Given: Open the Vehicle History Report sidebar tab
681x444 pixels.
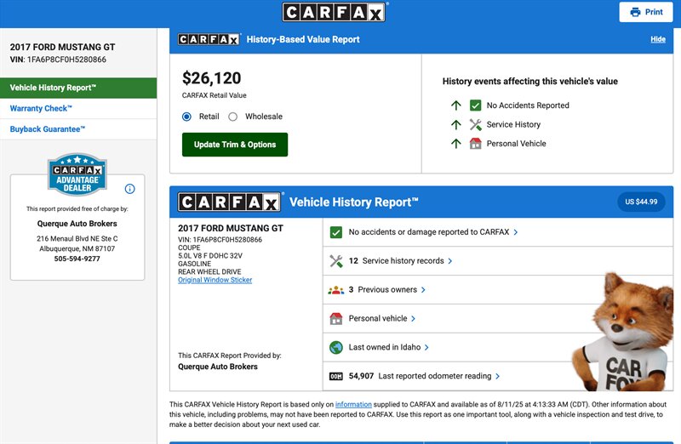Looking at the screenshot, I should pyautogui.click(x=78, y=88).
